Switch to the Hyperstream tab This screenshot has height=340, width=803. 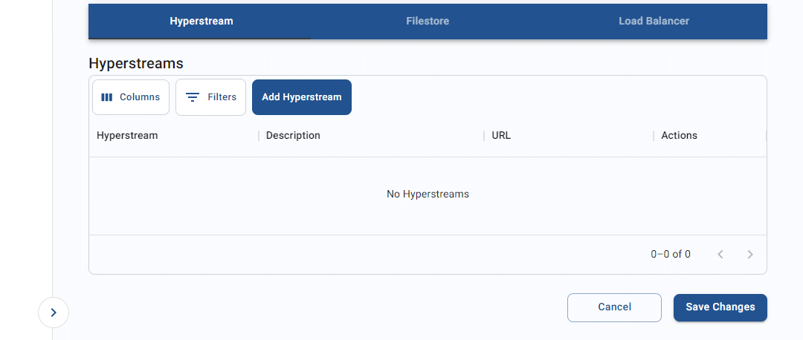[201, 21]
